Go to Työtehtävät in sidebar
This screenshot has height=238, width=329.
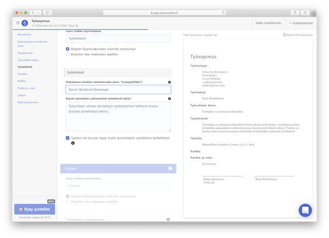coord(25,67)
